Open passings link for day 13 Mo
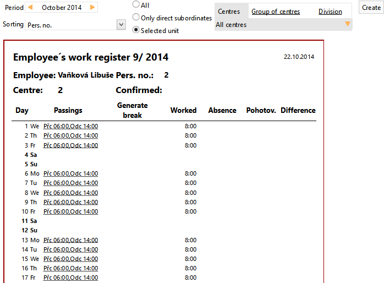This screenshot has height=283, width=384. pyautogui.click(x=71, y=240)
